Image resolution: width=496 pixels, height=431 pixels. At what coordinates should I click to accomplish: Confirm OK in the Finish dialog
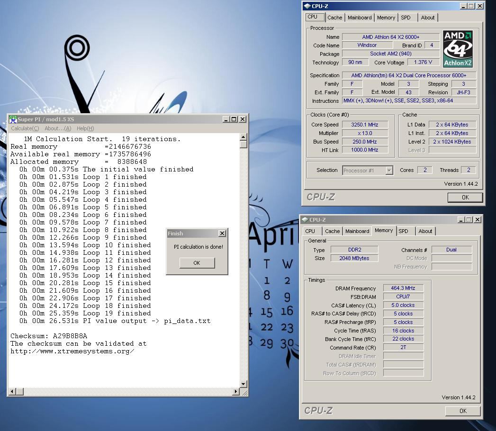pos(197,263)
